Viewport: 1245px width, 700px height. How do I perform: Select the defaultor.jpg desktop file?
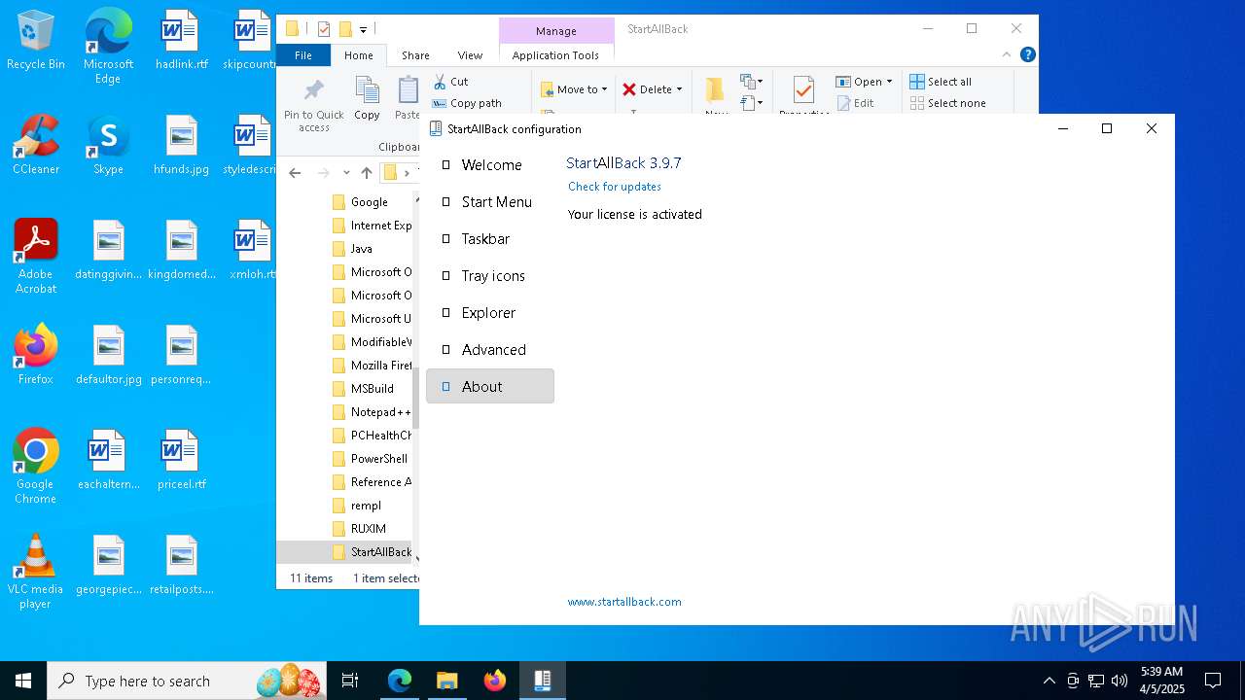[x=109, y=355]
